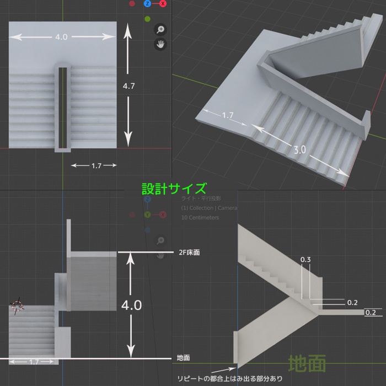Click the faded Y axis gizmo in lower viewport
The height and width of the screenshot is (386, 386).
(147, 215)
